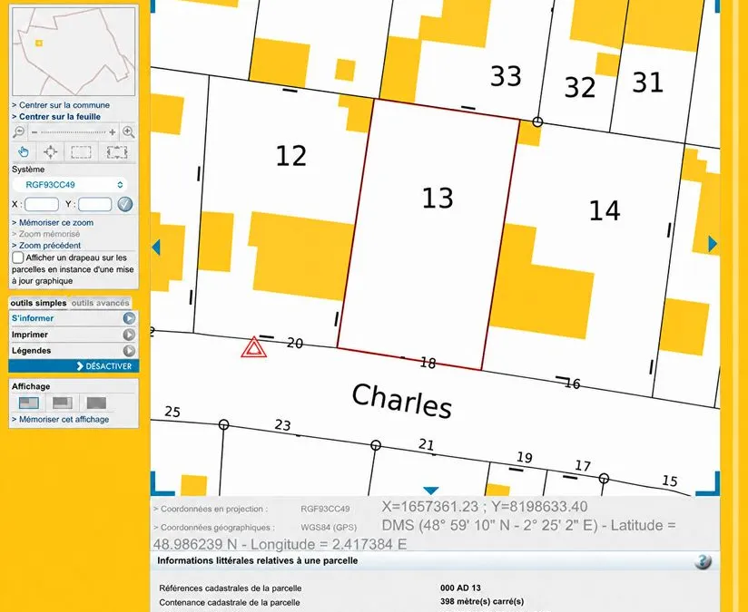Click the S'informer arrow icon
This screenshot has height=612, width=748.
129,318
